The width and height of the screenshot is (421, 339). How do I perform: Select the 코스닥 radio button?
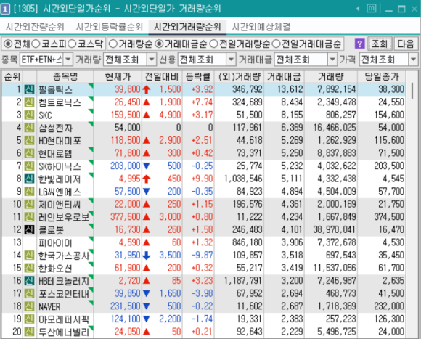(72, 44)
